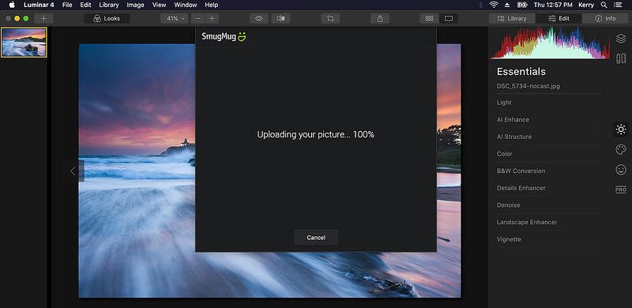This screenshot has width=632, height=308.
Task: Toggle the eye quick preview button
Action: [x=259, y=18]
